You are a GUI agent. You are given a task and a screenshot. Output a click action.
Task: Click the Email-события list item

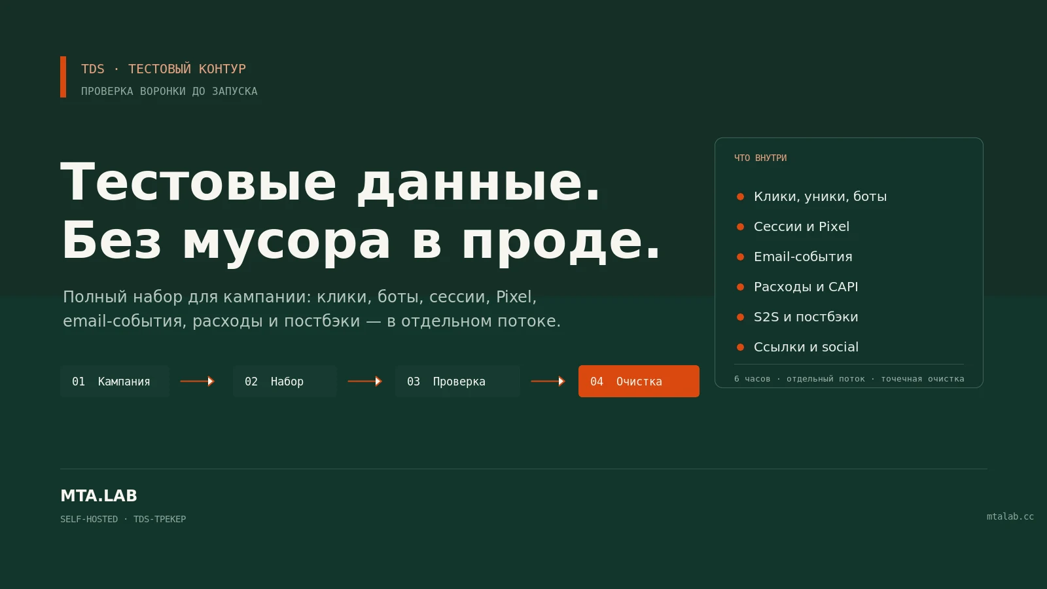click(x=803, y=257)
